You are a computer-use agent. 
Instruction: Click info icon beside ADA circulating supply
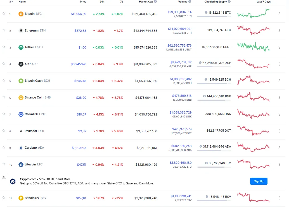click(x=200, y=146)
